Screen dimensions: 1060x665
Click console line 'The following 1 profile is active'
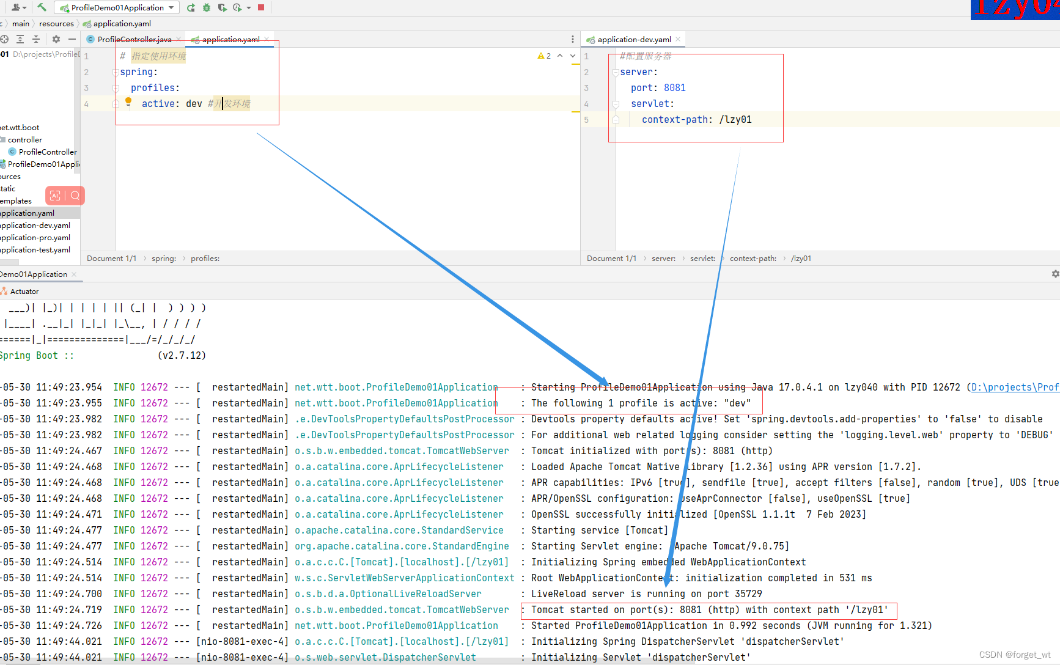[x=641, y=403]
